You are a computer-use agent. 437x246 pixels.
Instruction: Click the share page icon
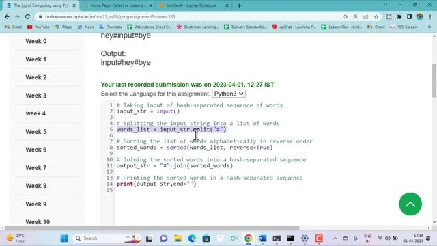tap(366, 16)
